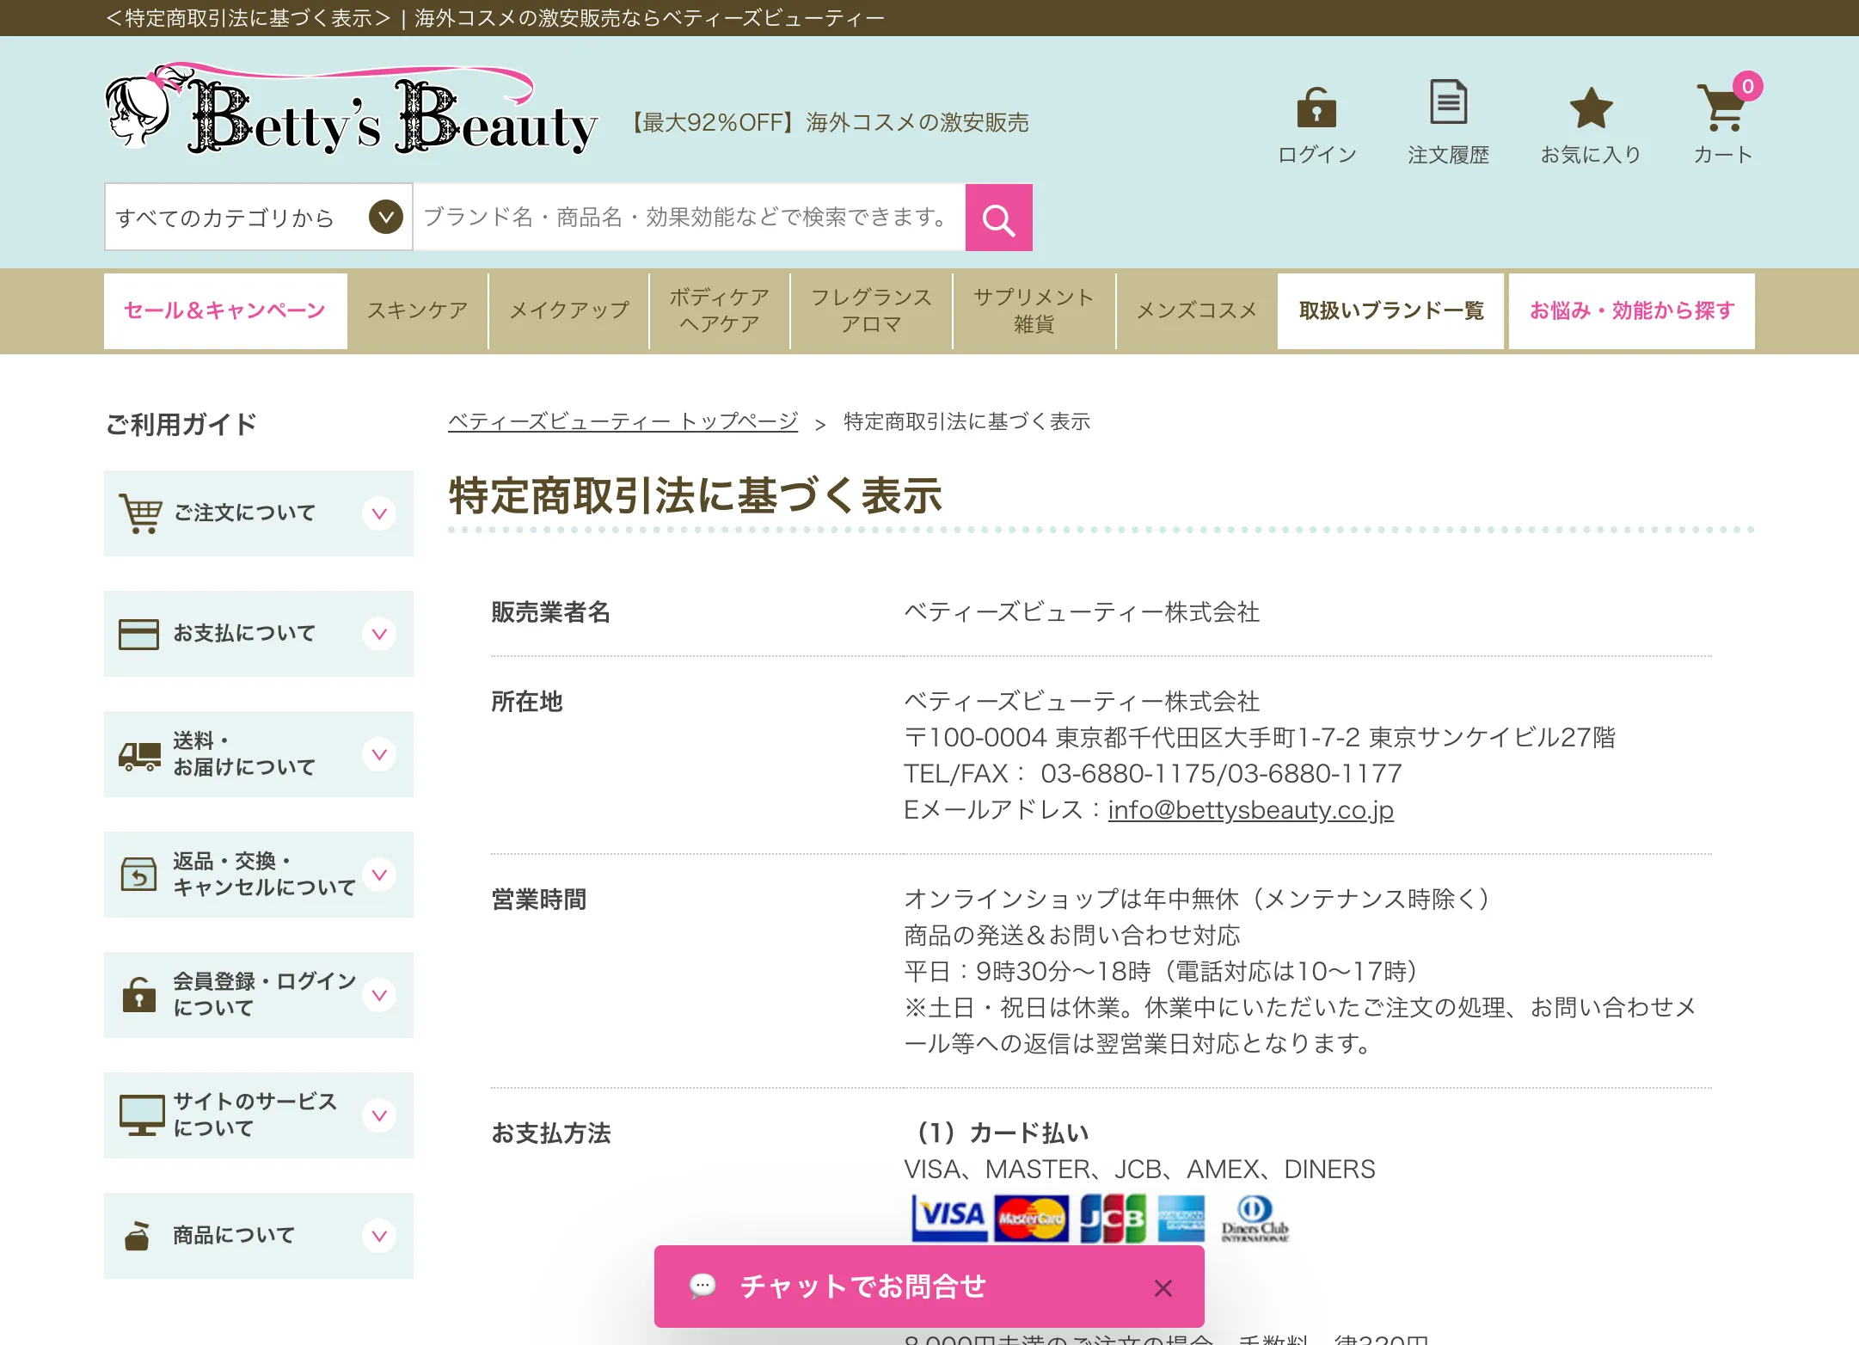The width and height of the screenshot is (1859, 1345).
Task: Open the スキンケア category tab
Action: click(x=417, y=310)
